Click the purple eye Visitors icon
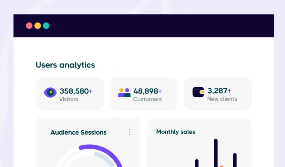Image resolution: width=285 pixels, height=167 pixels. (x=50, y=93)
